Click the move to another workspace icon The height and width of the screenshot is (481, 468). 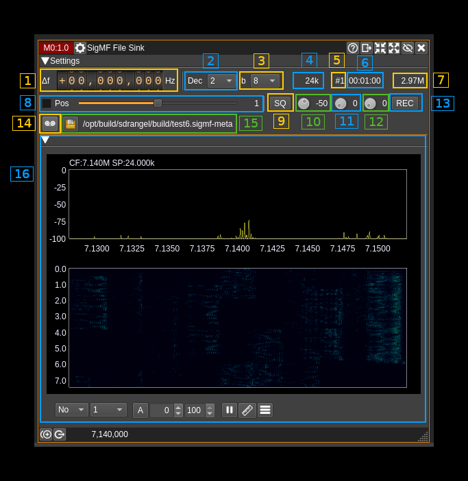coord(366,48)
